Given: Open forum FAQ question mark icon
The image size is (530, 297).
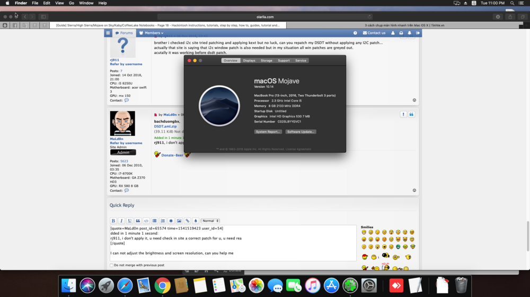Looking at the screenshot, I should (355, 33).
